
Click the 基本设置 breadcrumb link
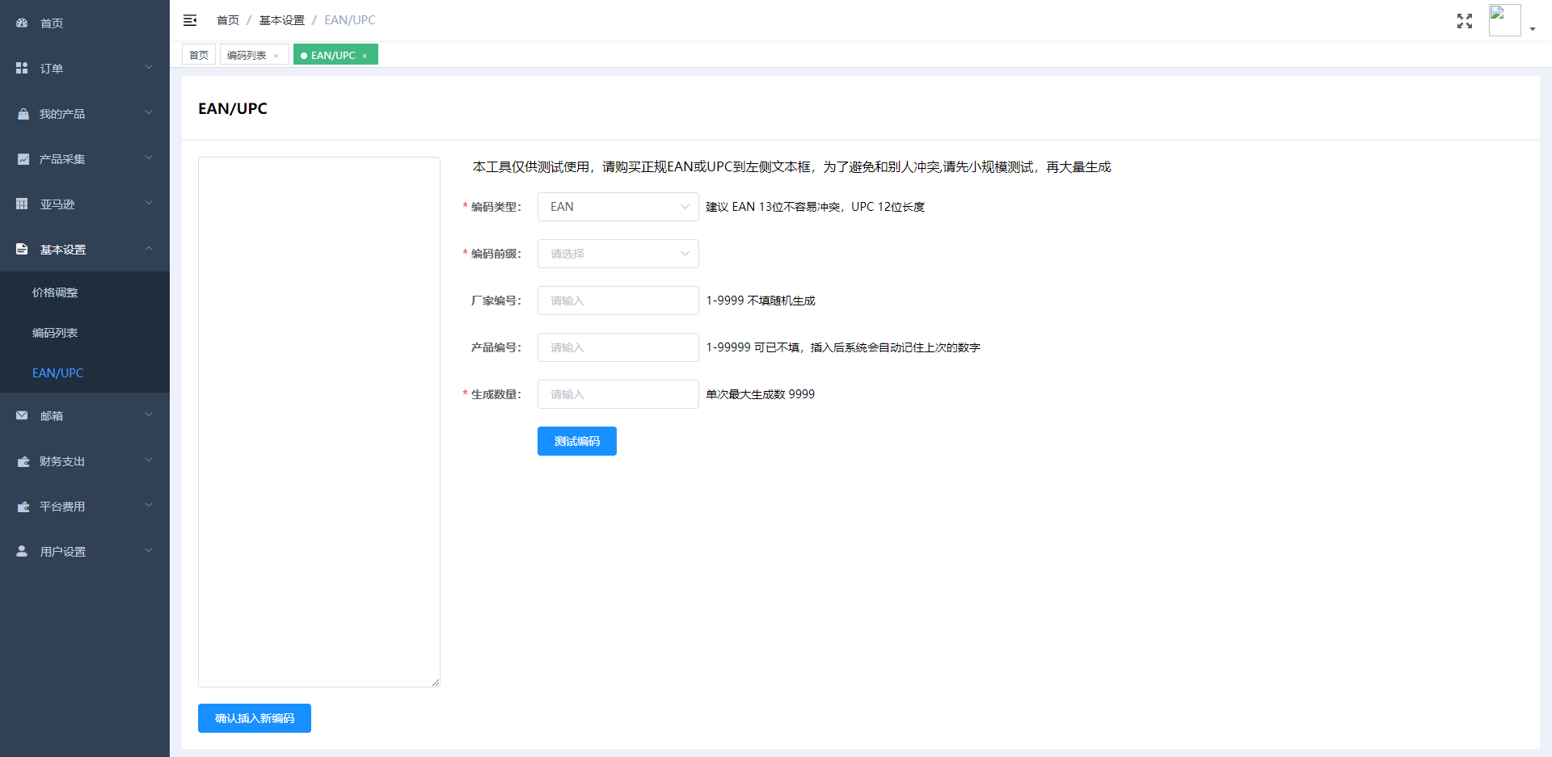click(x=281, y=20)
